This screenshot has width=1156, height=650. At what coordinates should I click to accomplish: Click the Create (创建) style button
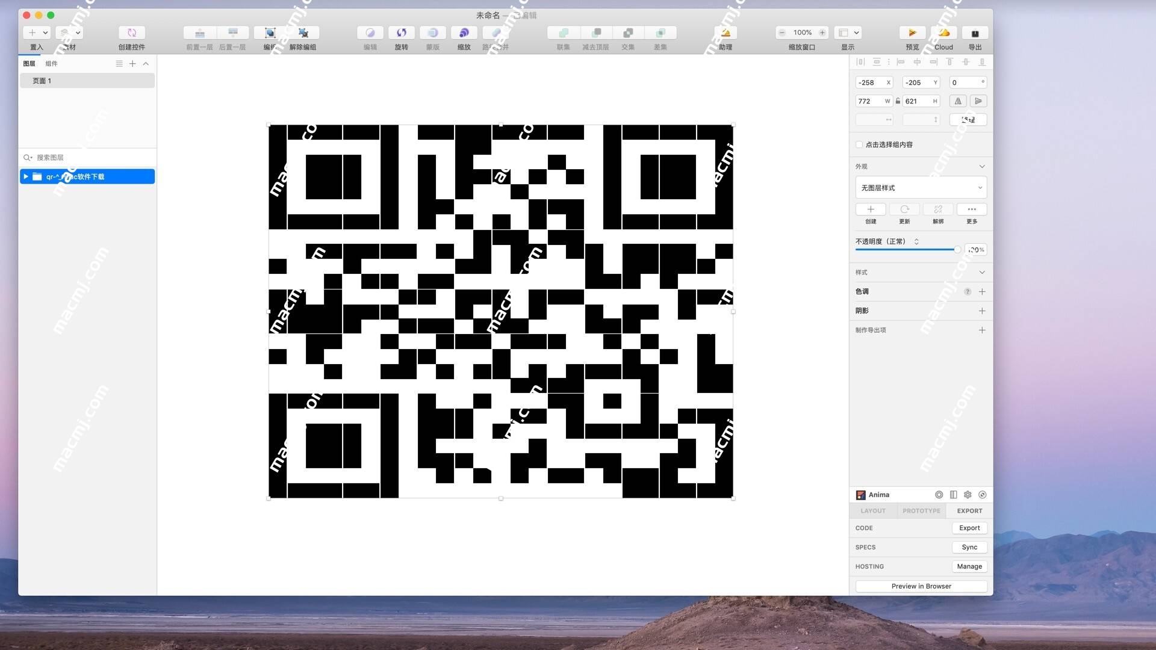point(871,209)
